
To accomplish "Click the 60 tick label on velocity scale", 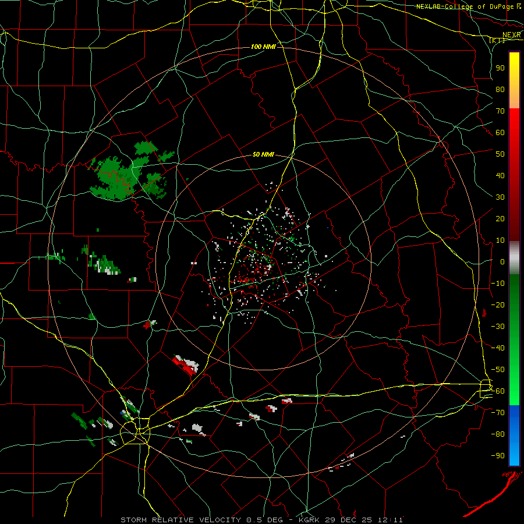I will pos(500,133).
